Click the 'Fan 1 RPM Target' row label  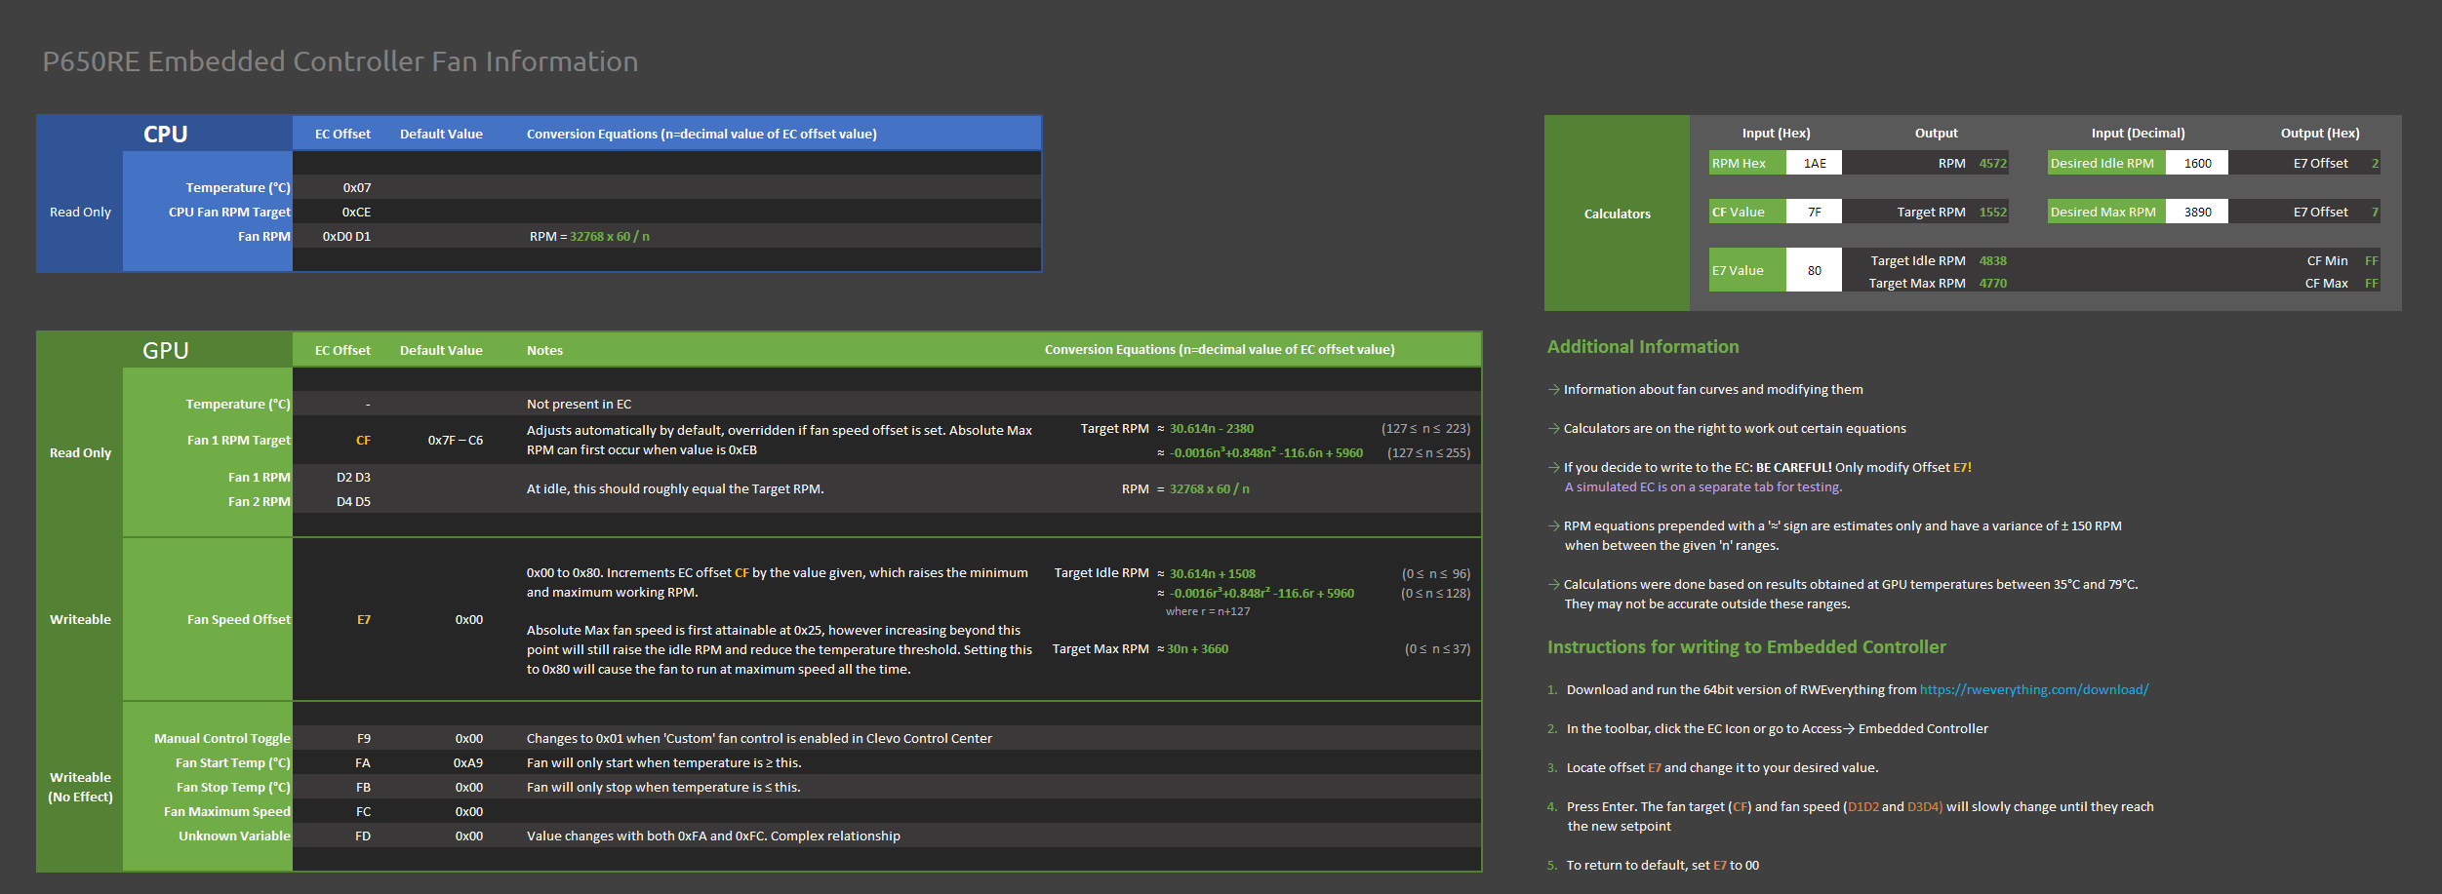coord(239,440)
